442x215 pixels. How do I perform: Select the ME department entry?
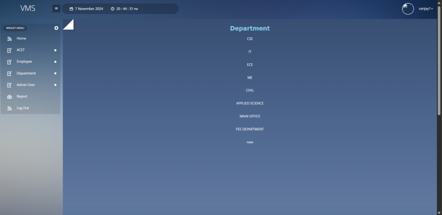pos(250,77)
